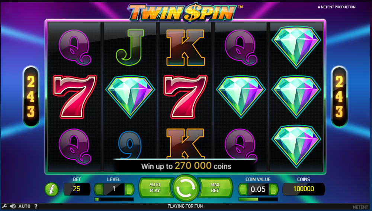372x211 pixels.
Task: Open the green info paytable button
Action: [x=51, y=189]
